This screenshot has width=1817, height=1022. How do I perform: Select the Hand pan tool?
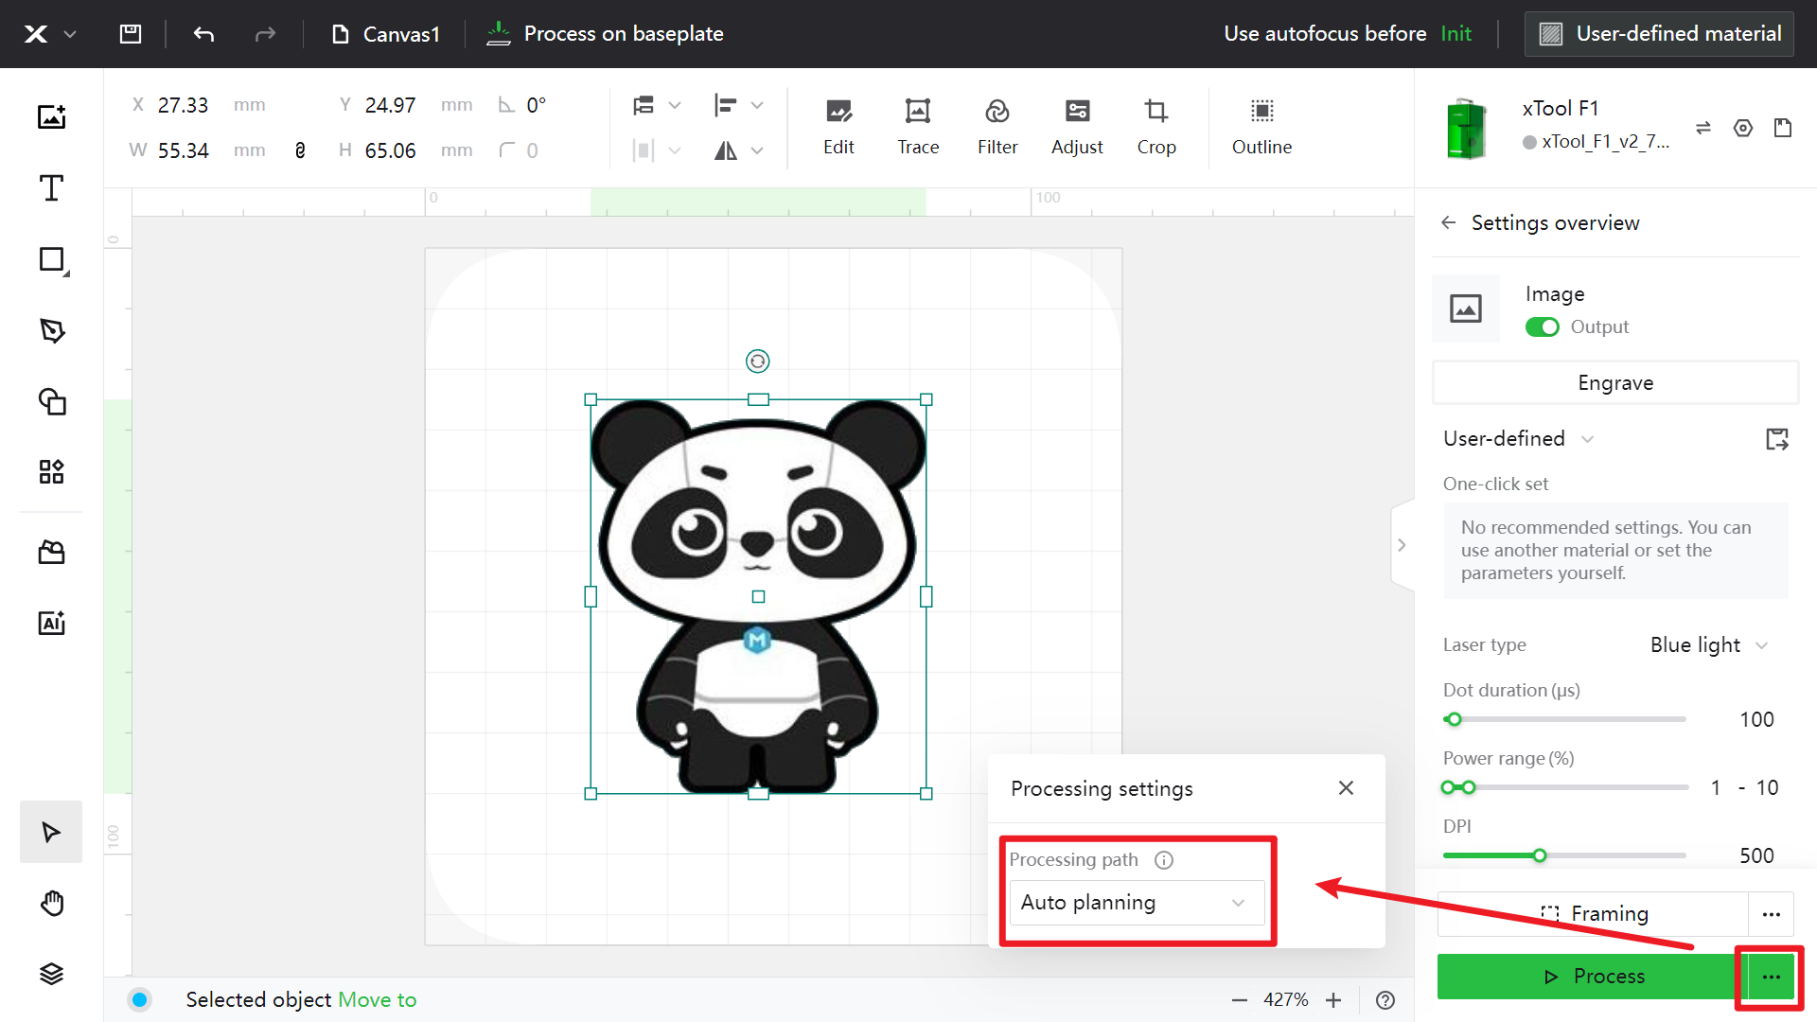point(51,903)
